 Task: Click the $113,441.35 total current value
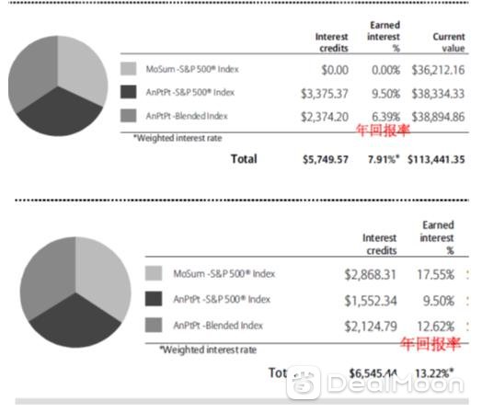point(436,159)
